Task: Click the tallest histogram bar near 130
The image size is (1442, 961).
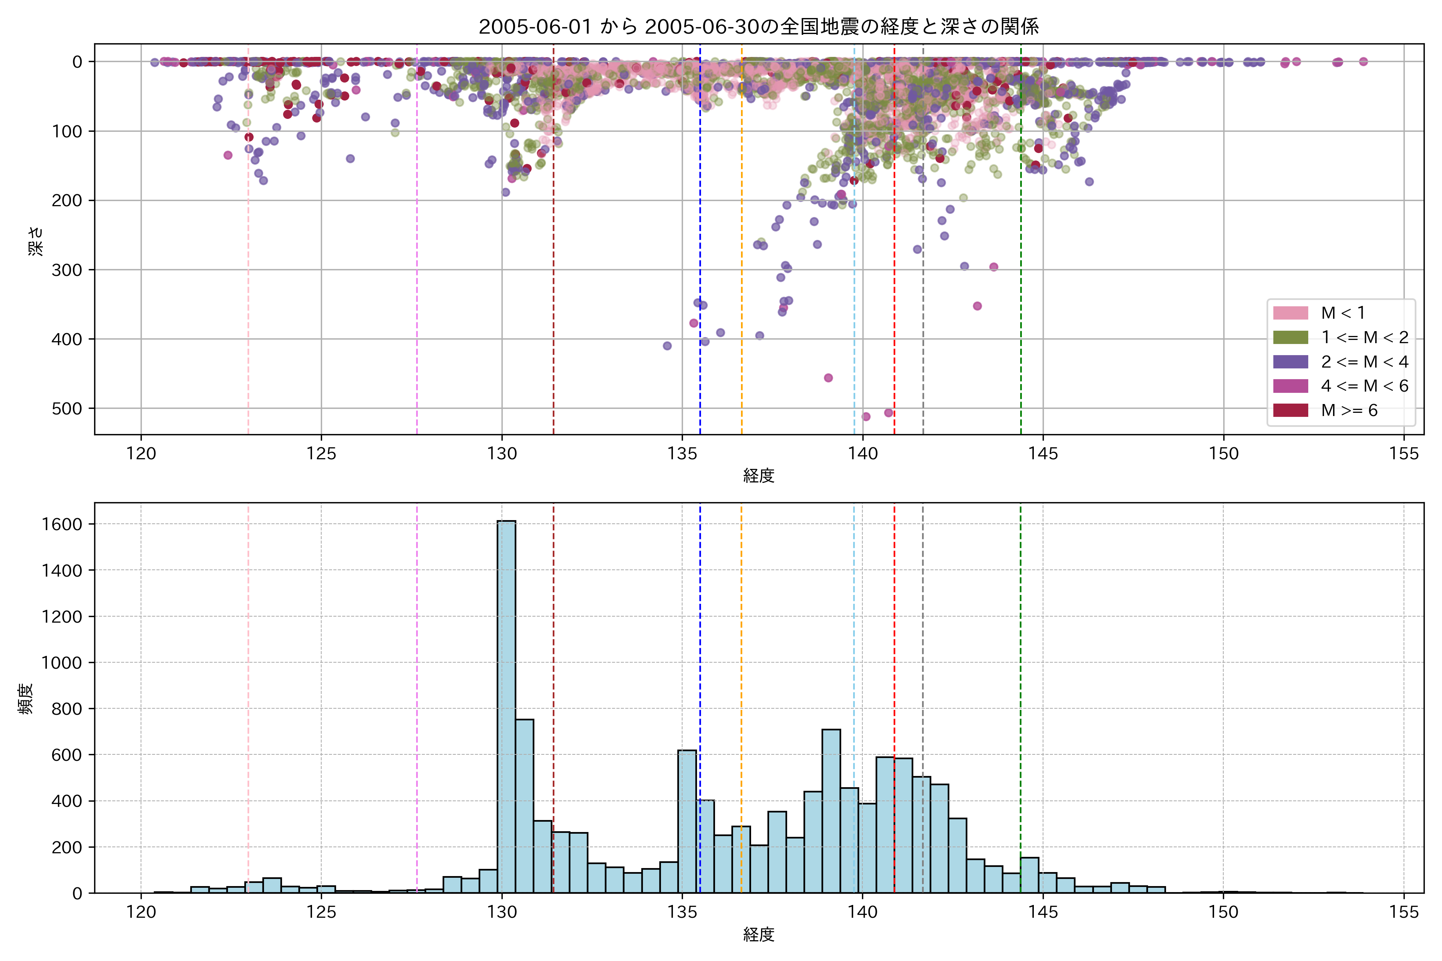Action: [506, 705]
